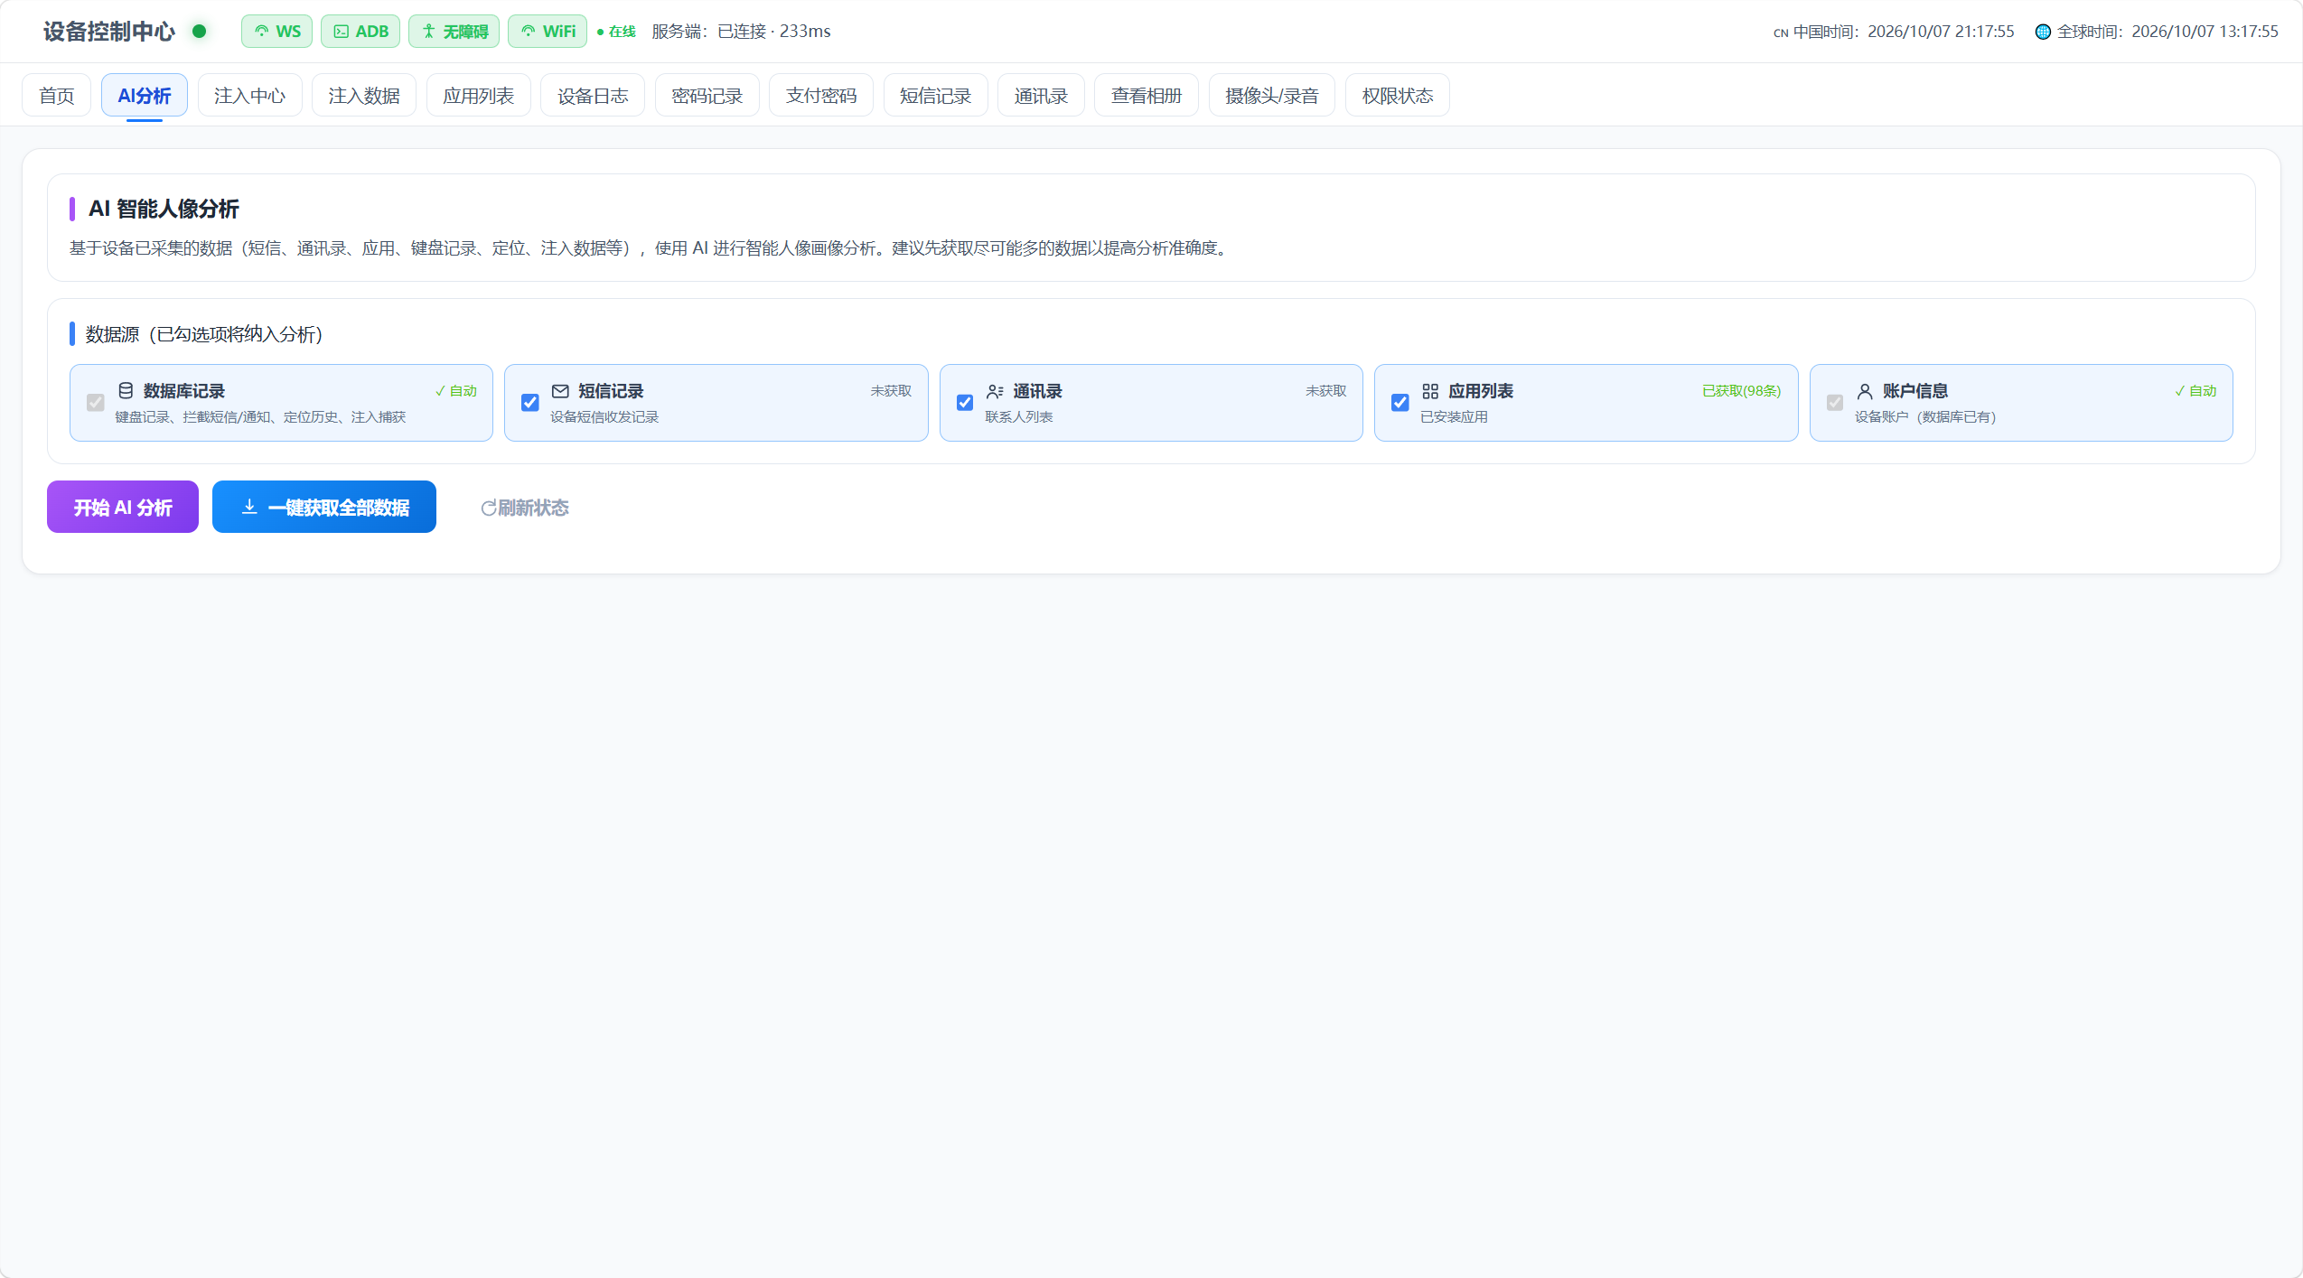Click the disabled 账户信息 checkbox
Viewport: 2303px width, 1278px height.
coord(1835,403)
